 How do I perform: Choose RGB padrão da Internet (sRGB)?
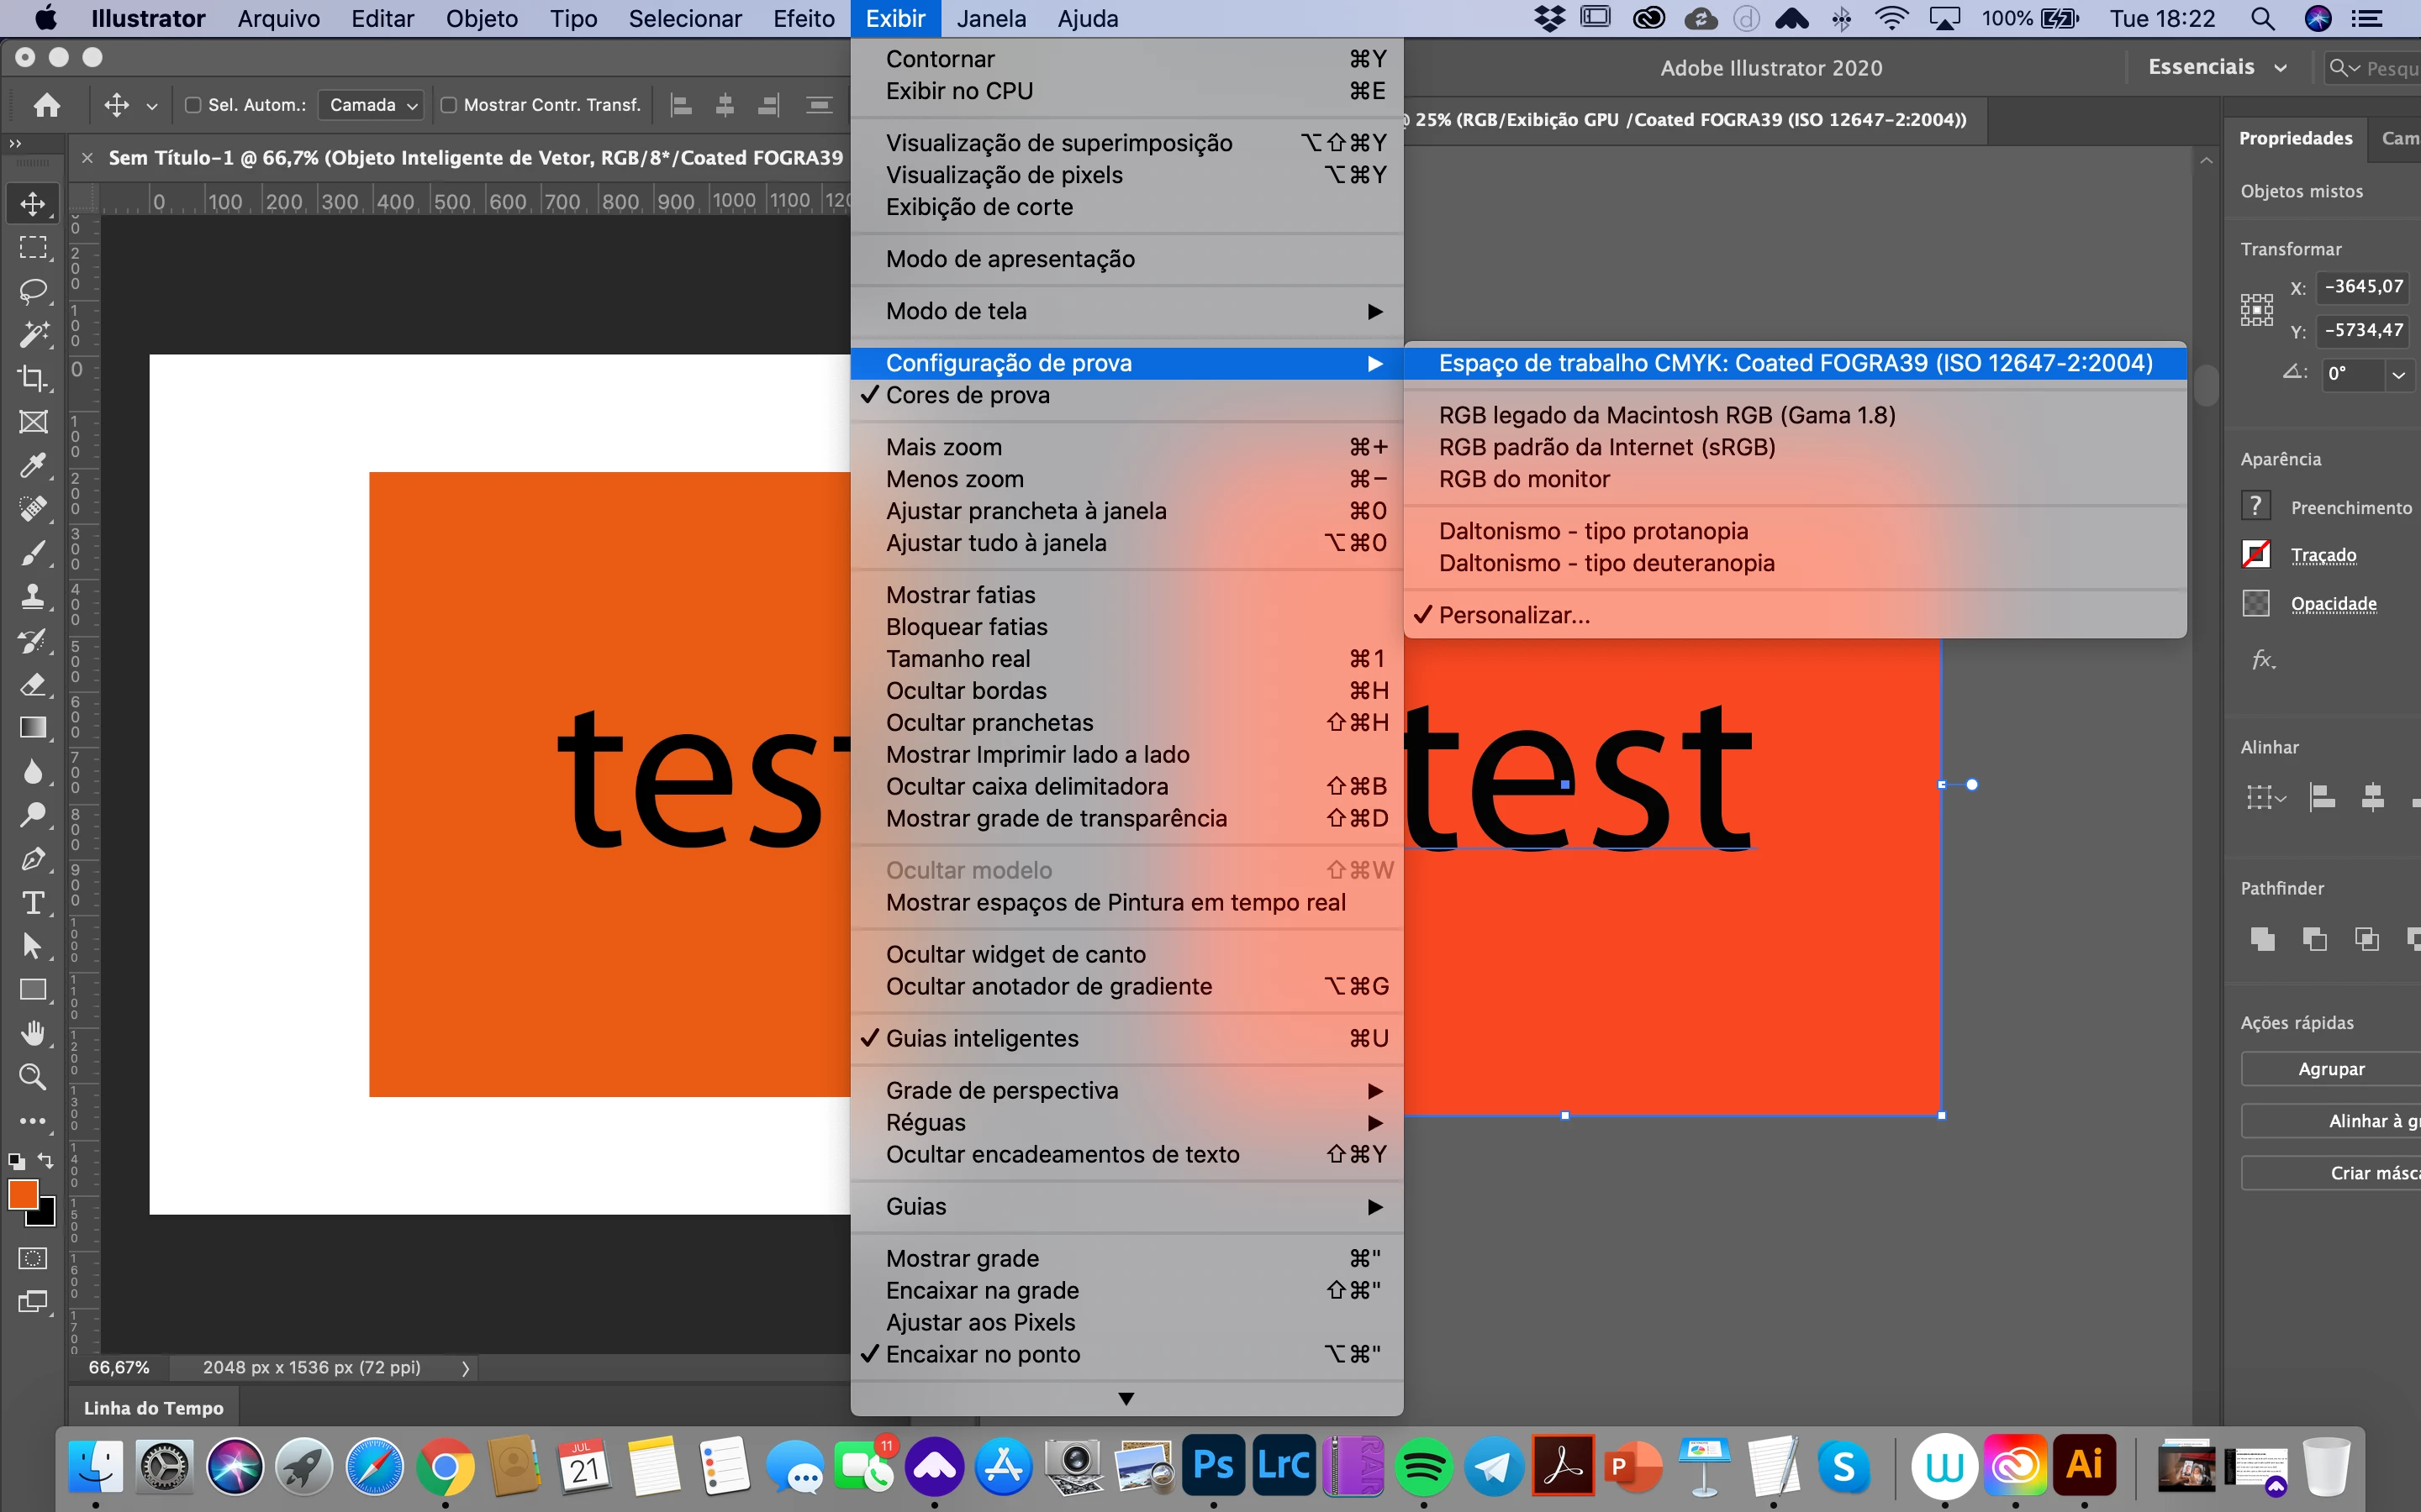[x=1606, y=447]
